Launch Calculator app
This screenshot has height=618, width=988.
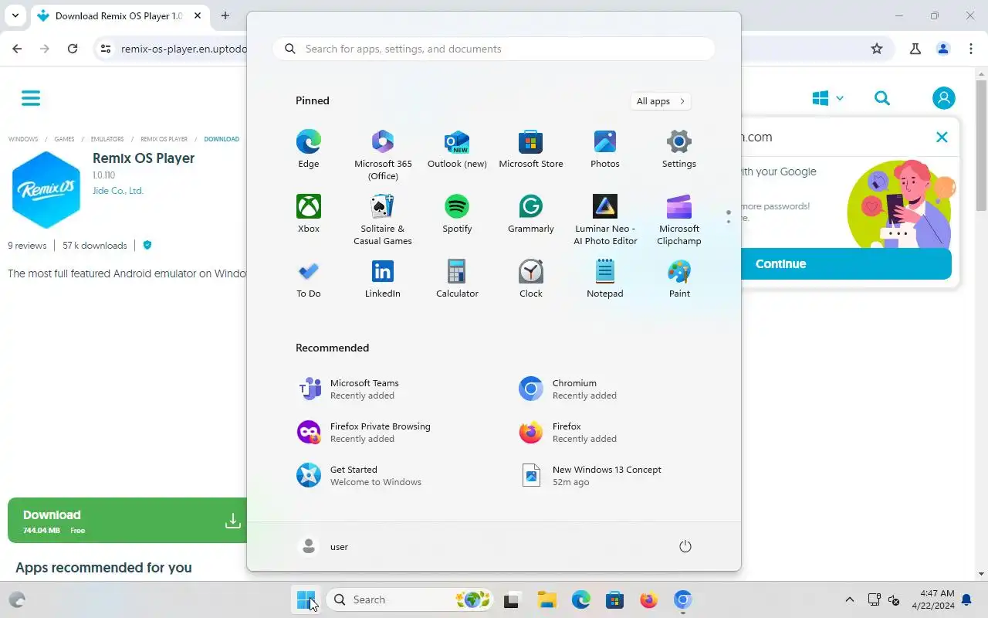[x=457, y=278]
